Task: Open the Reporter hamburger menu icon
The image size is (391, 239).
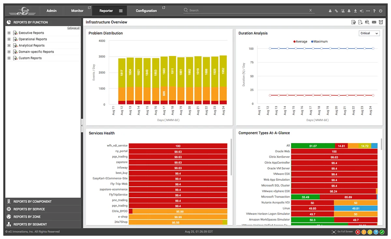Action: [x=121, y=11]
